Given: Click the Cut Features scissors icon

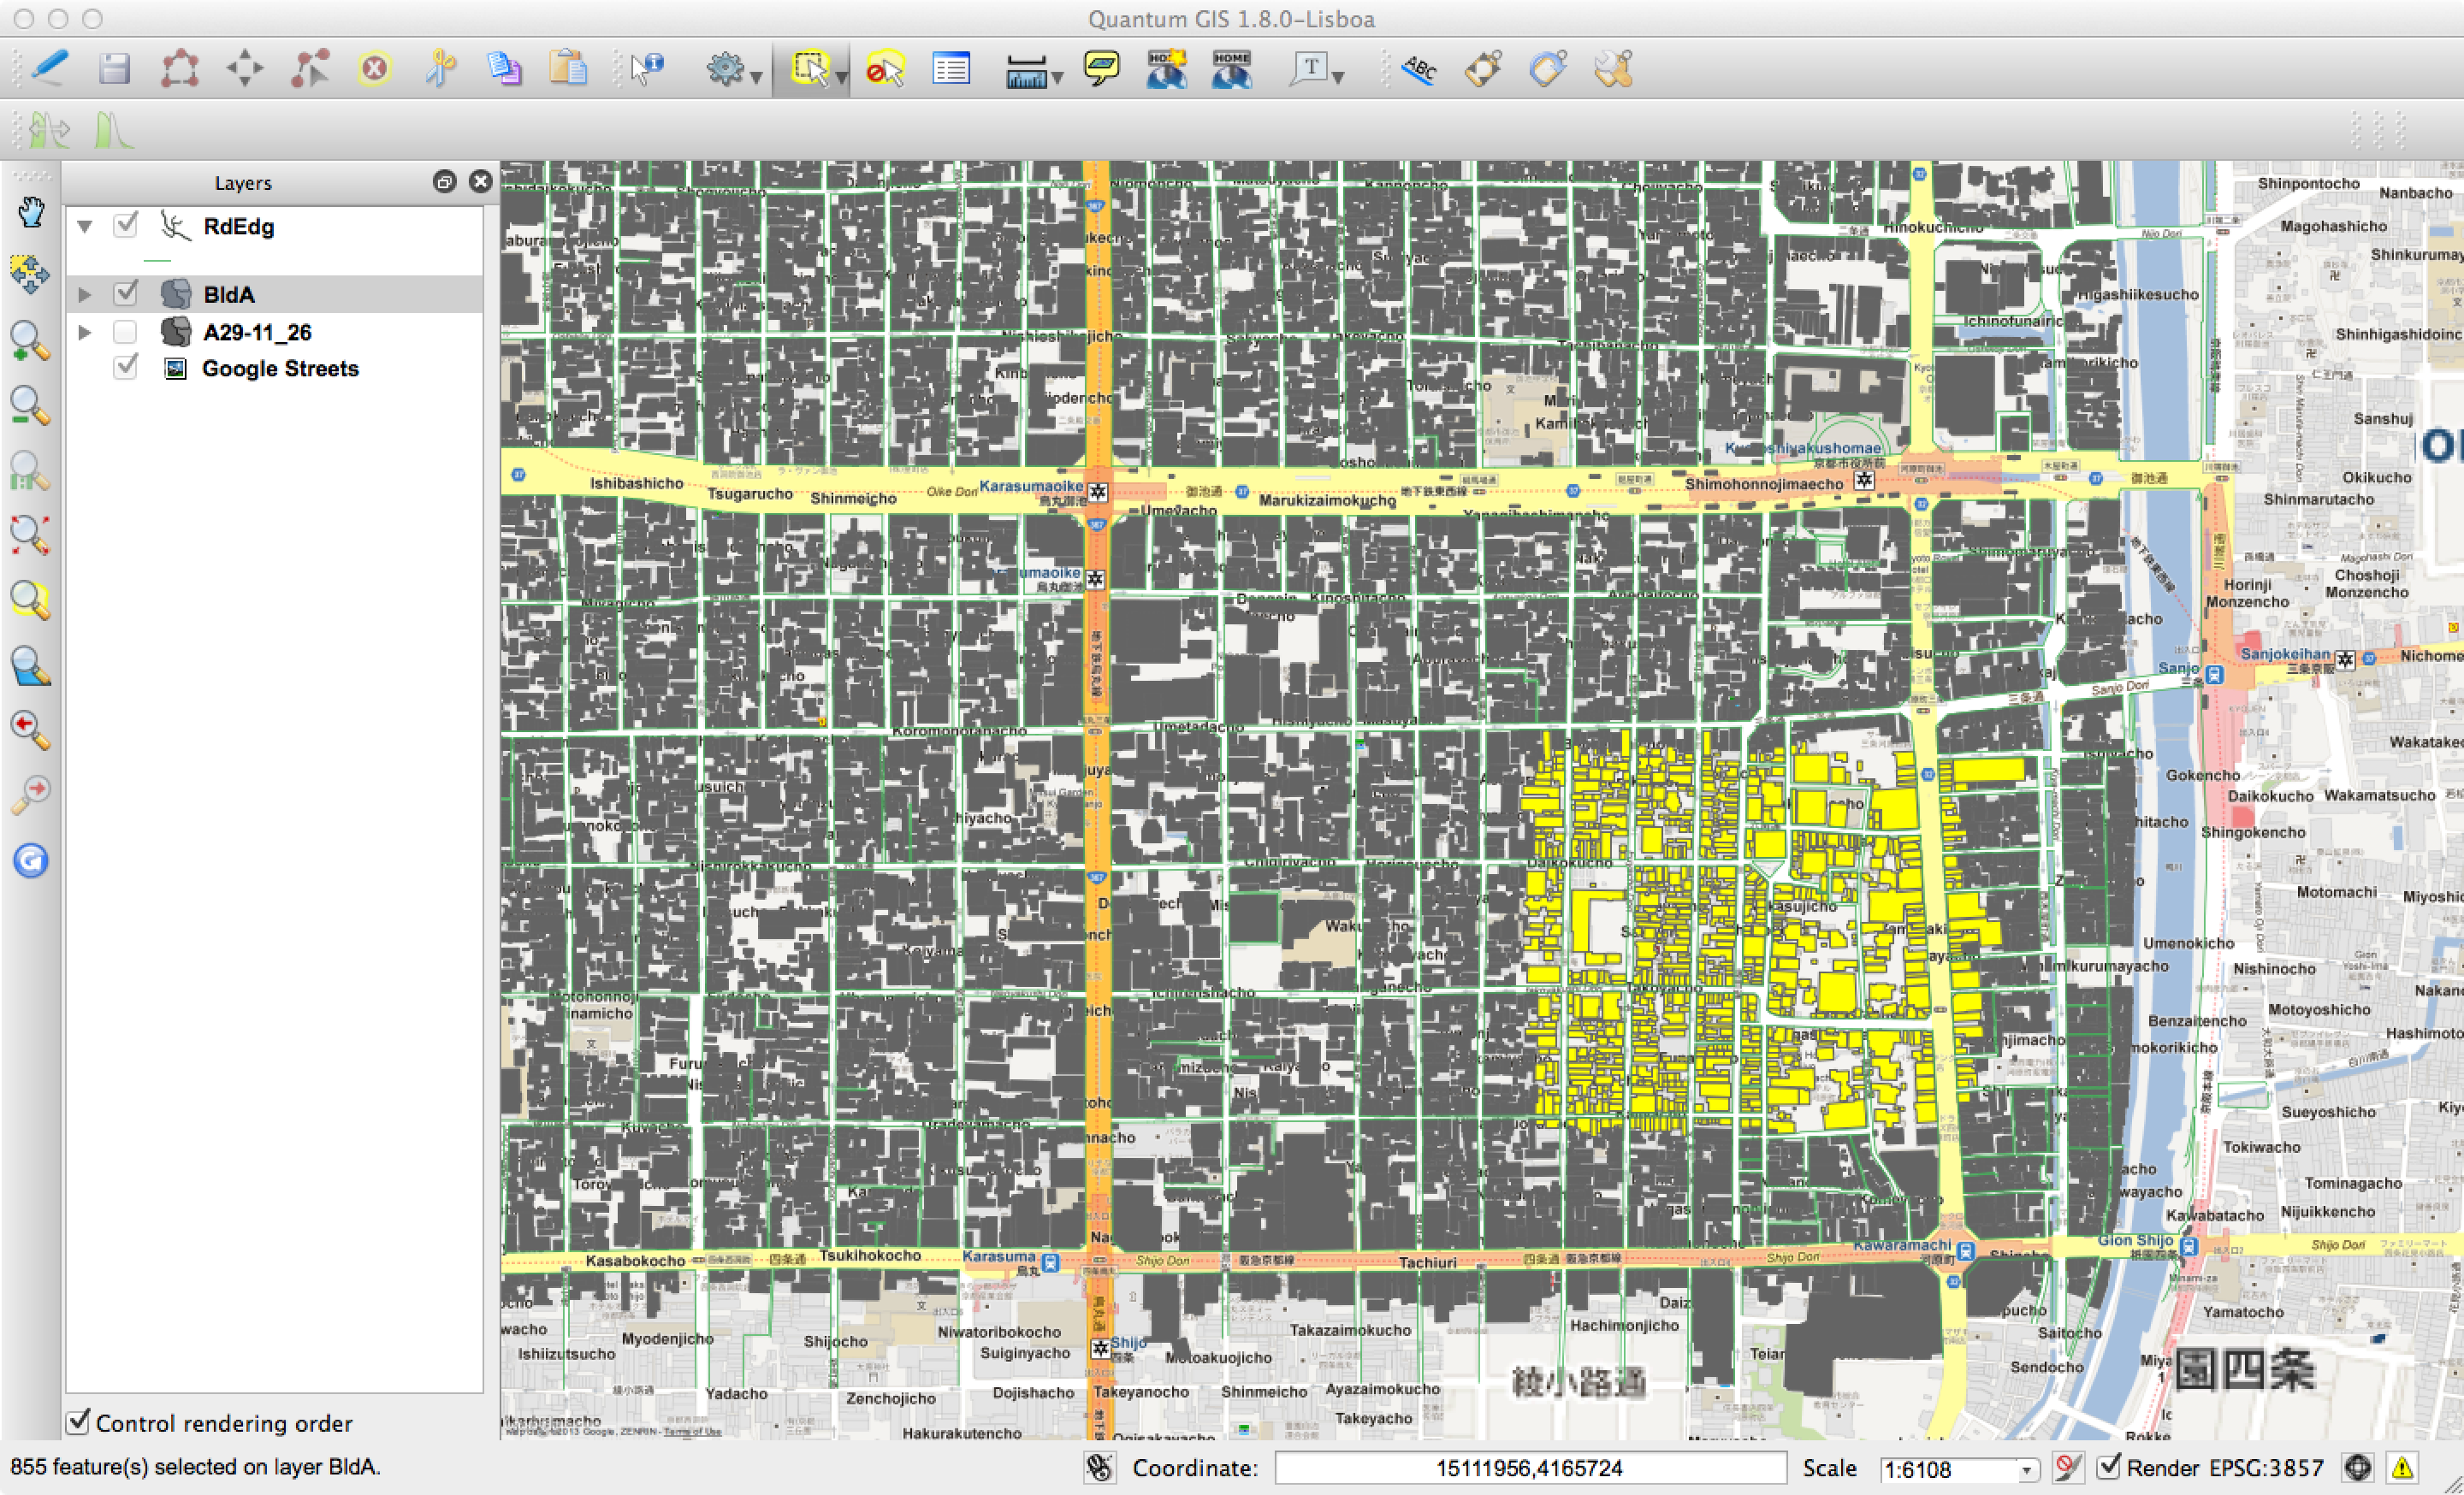Looking at the screenshot, I should pyautogui.click(x=439, y=68).
